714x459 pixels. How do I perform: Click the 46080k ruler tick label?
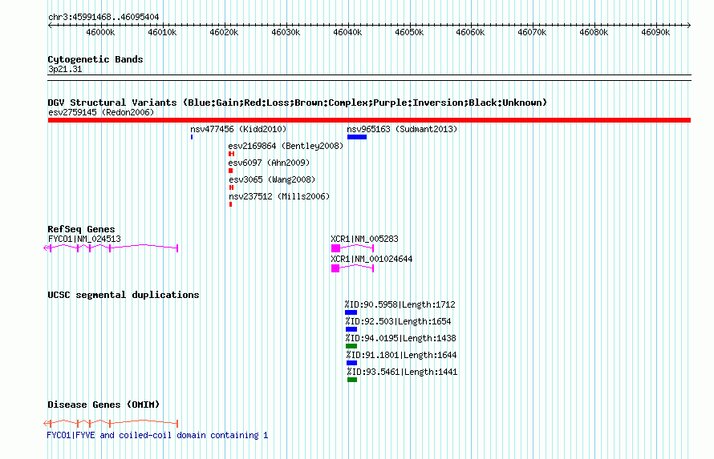[x=594, y=32]
